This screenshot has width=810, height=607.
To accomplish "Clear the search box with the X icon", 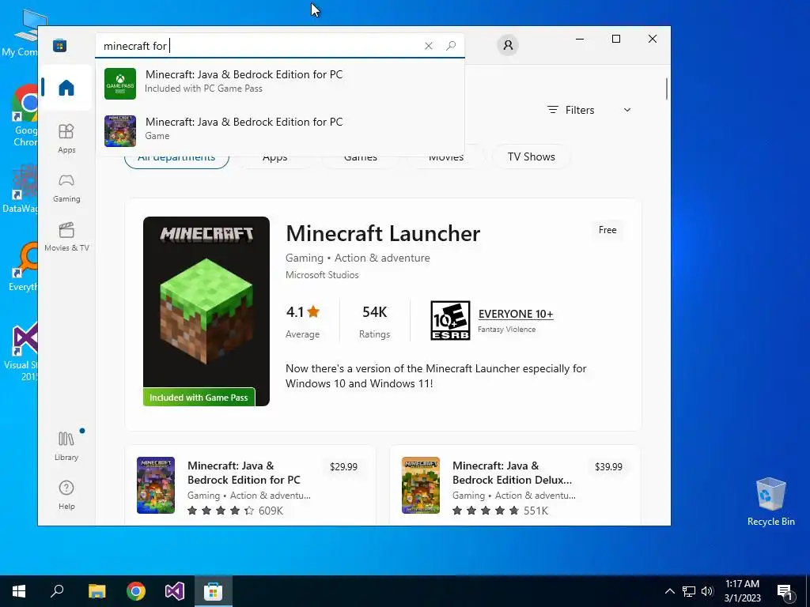I will (428, 46).
